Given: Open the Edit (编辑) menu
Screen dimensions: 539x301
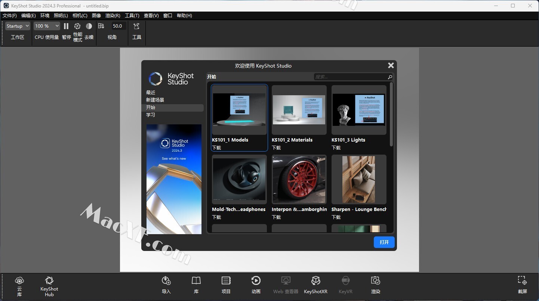Looking at the screenshot, I should click(28, 16).
